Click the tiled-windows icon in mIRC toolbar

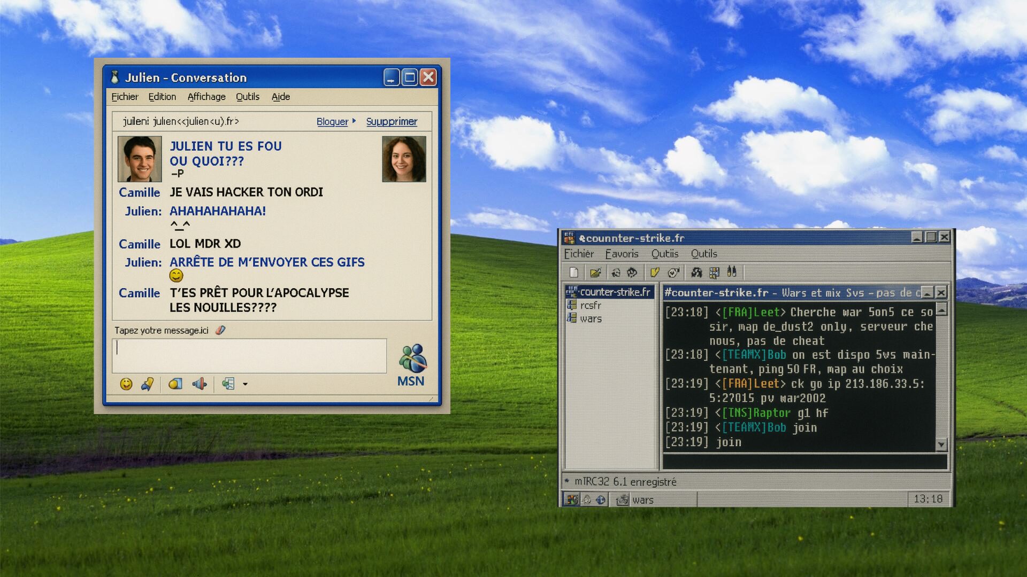(714, 272)
